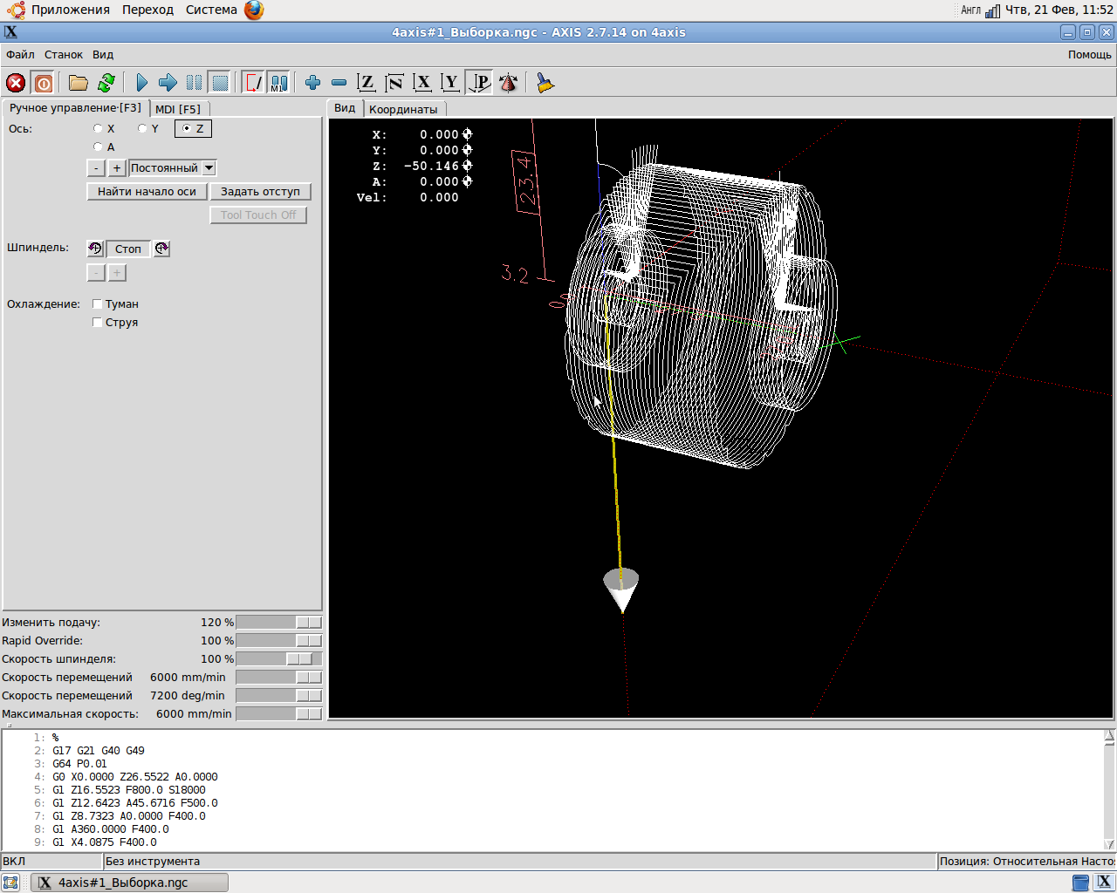Pause program execution
This screenshot has width=1117, height=893.
[x=194, y=83]
